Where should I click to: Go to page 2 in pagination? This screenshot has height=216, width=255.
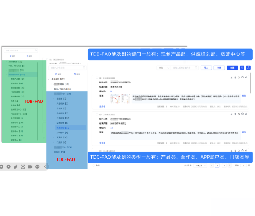coord(224,165)
